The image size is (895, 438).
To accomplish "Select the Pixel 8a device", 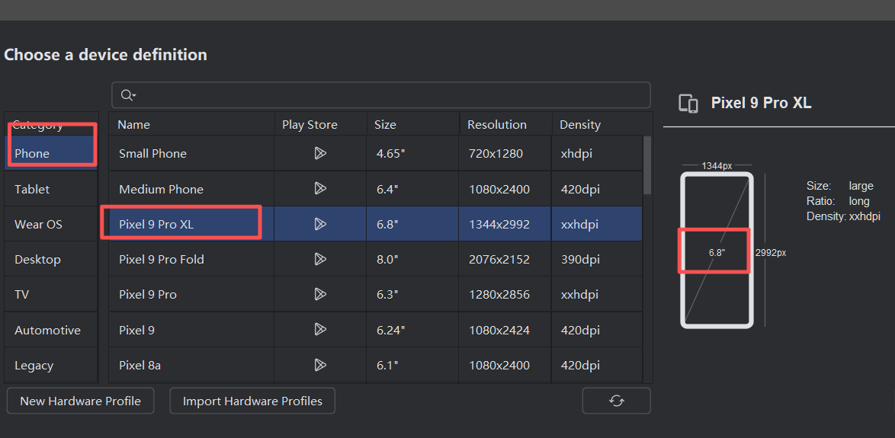I will coord(191,365).
